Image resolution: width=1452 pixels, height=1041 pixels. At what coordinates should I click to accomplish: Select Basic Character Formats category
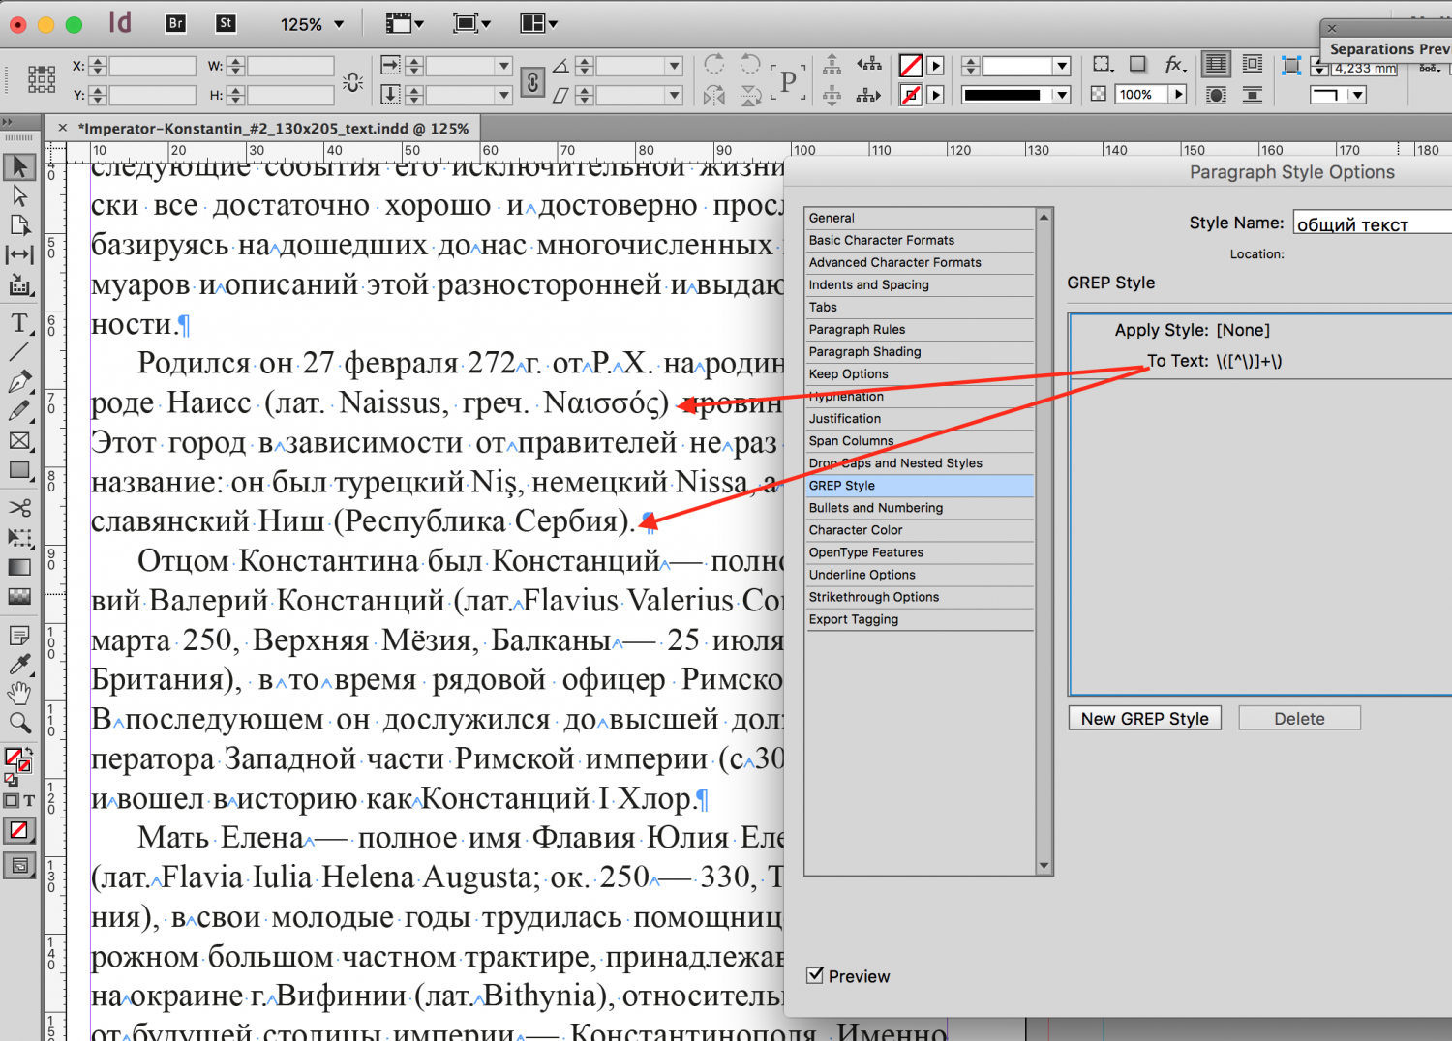click(x=882, y=240)
